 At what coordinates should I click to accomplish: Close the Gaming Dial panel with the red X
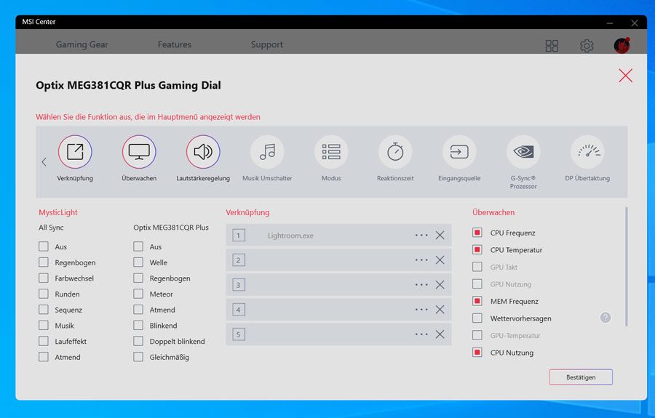[x=625, y=76]
